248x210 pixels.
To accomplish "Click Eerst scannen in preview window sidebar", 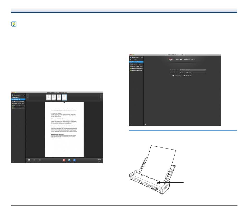I will pyautogui.click(x=17, y=95).
